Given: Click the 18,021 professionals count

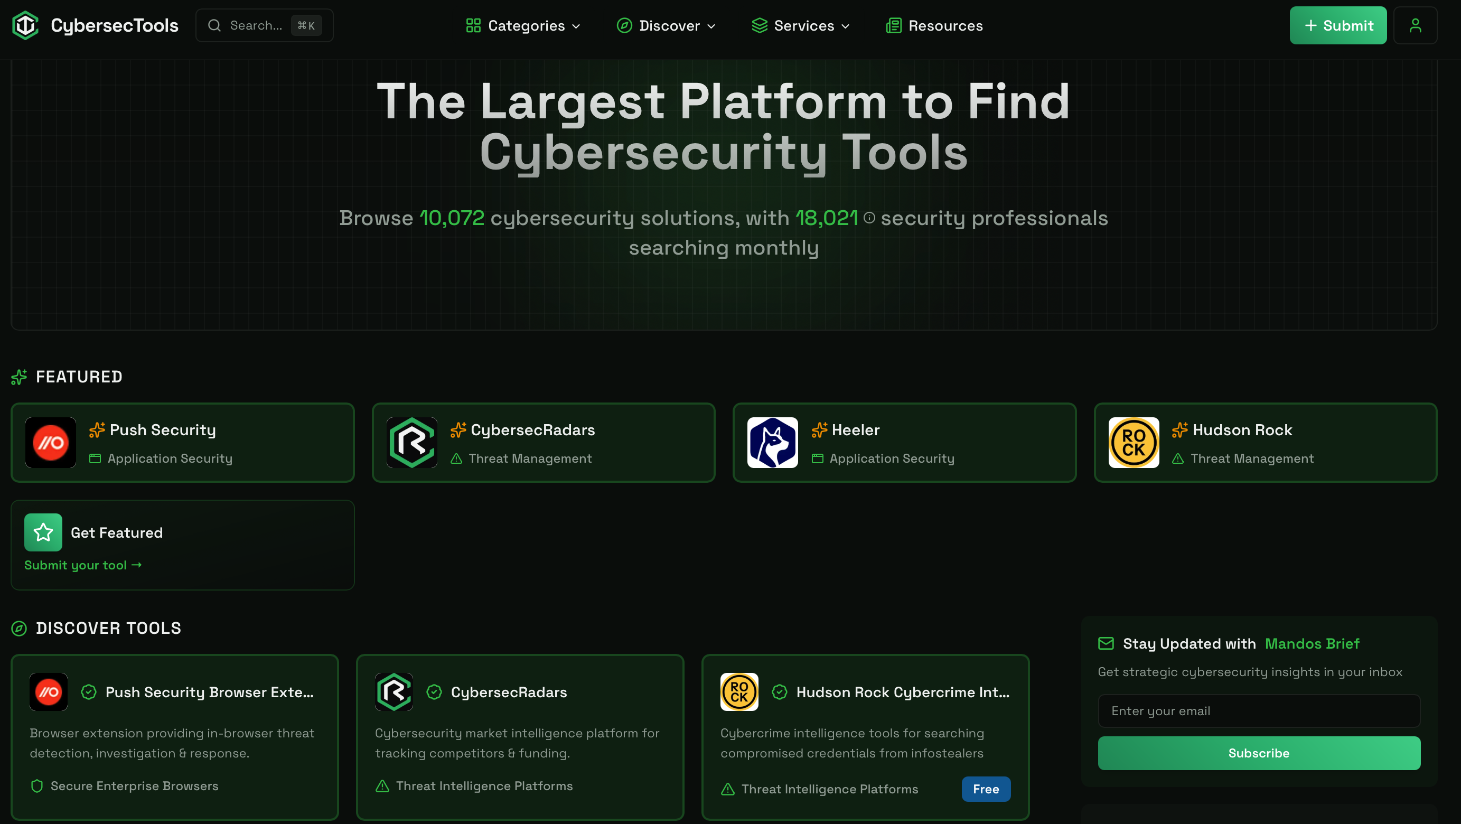Looking at the screenshot, I should 826,218.
